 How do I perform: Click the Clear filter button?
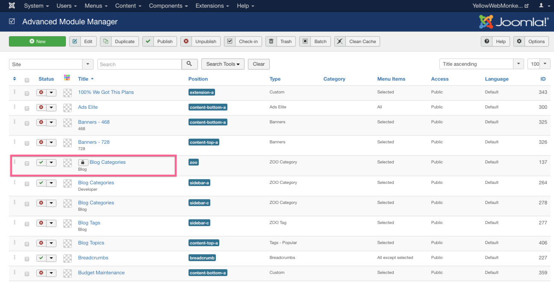[259, 64]
